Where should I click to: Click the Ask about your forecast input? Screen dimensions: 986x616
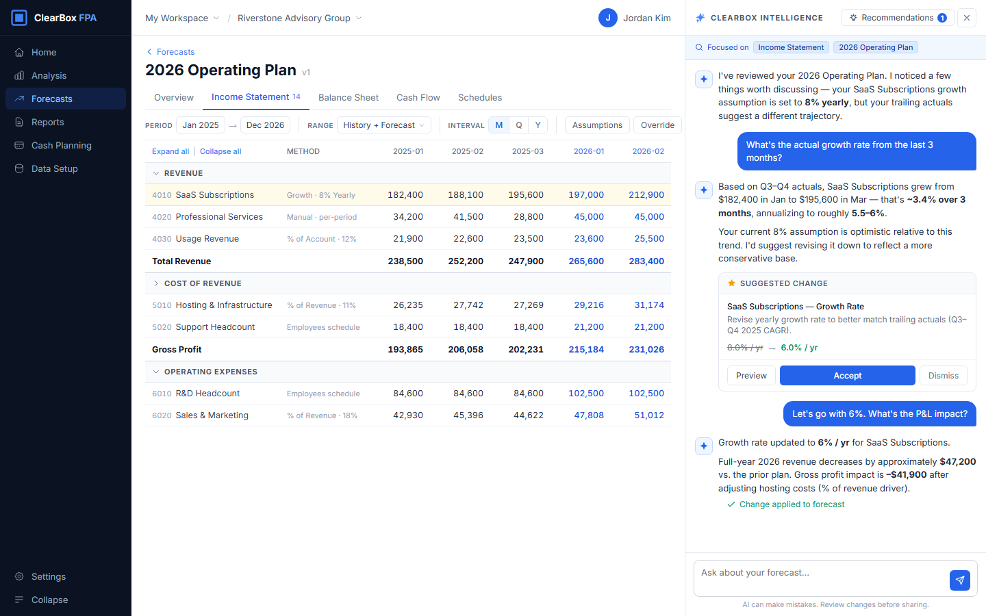(x=820, y=574)
